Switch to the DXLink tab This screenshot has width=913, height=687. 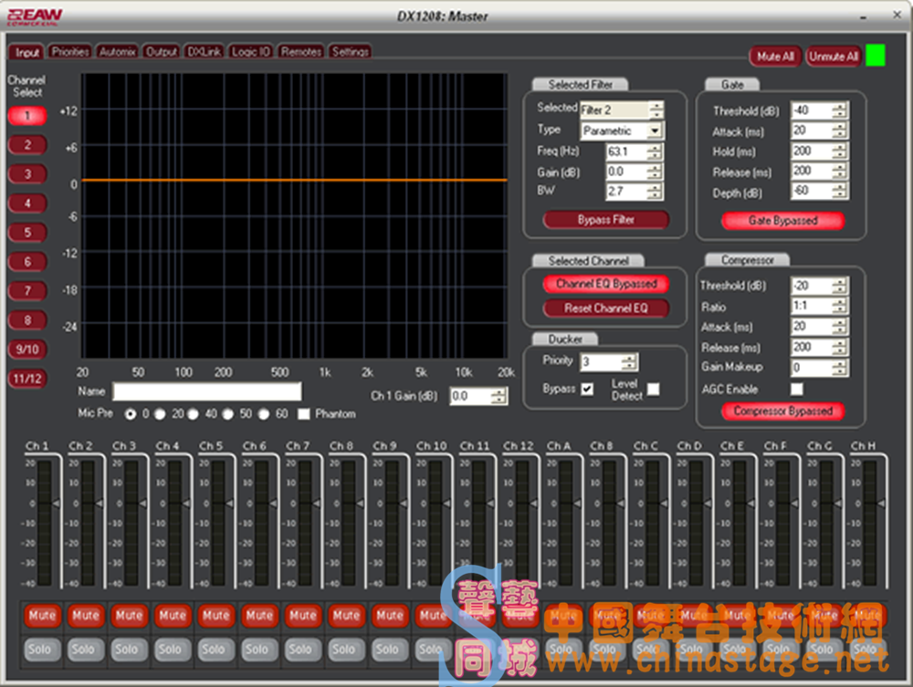(204, 52)
